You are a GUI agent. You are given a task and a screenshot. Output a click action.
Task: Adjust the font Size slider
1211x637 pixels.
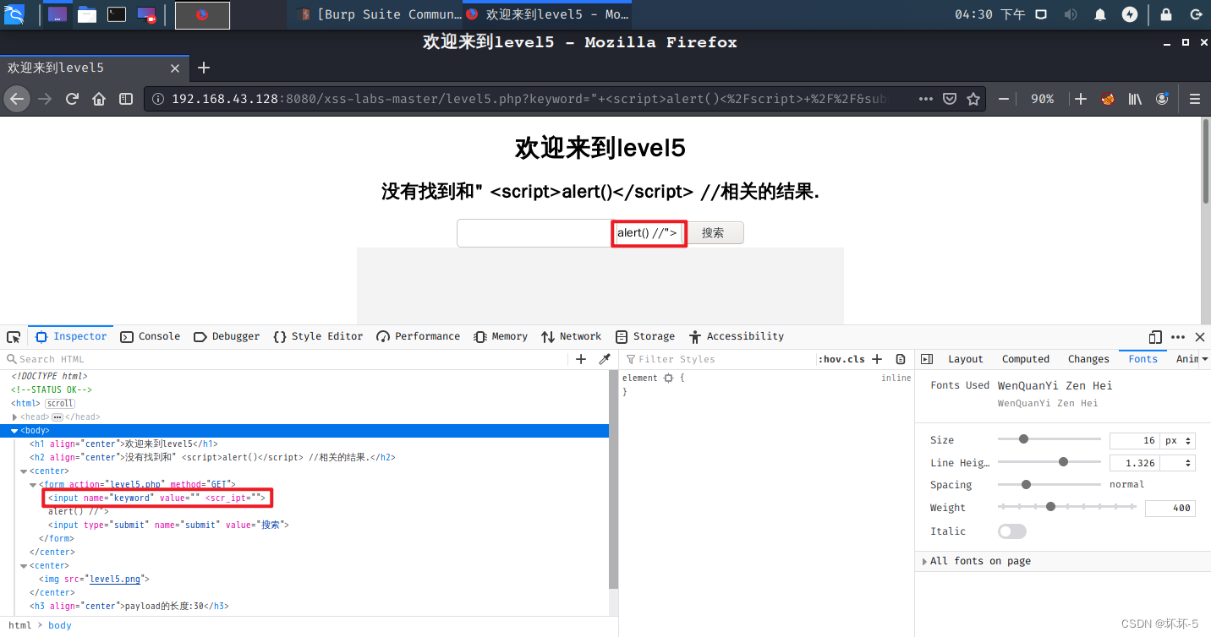pos(1049,439)
